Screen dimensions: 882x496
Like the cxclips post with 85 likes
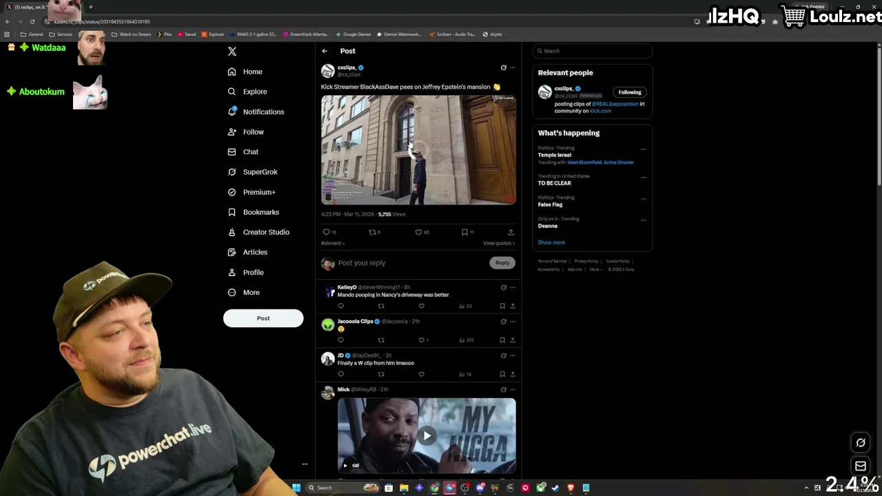[418, 232]
